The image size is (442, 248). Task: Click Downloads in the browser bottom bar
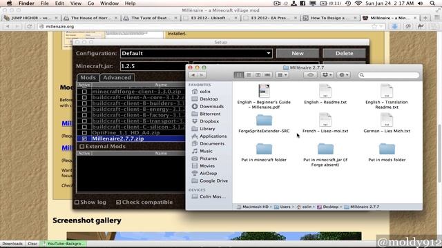12,244
